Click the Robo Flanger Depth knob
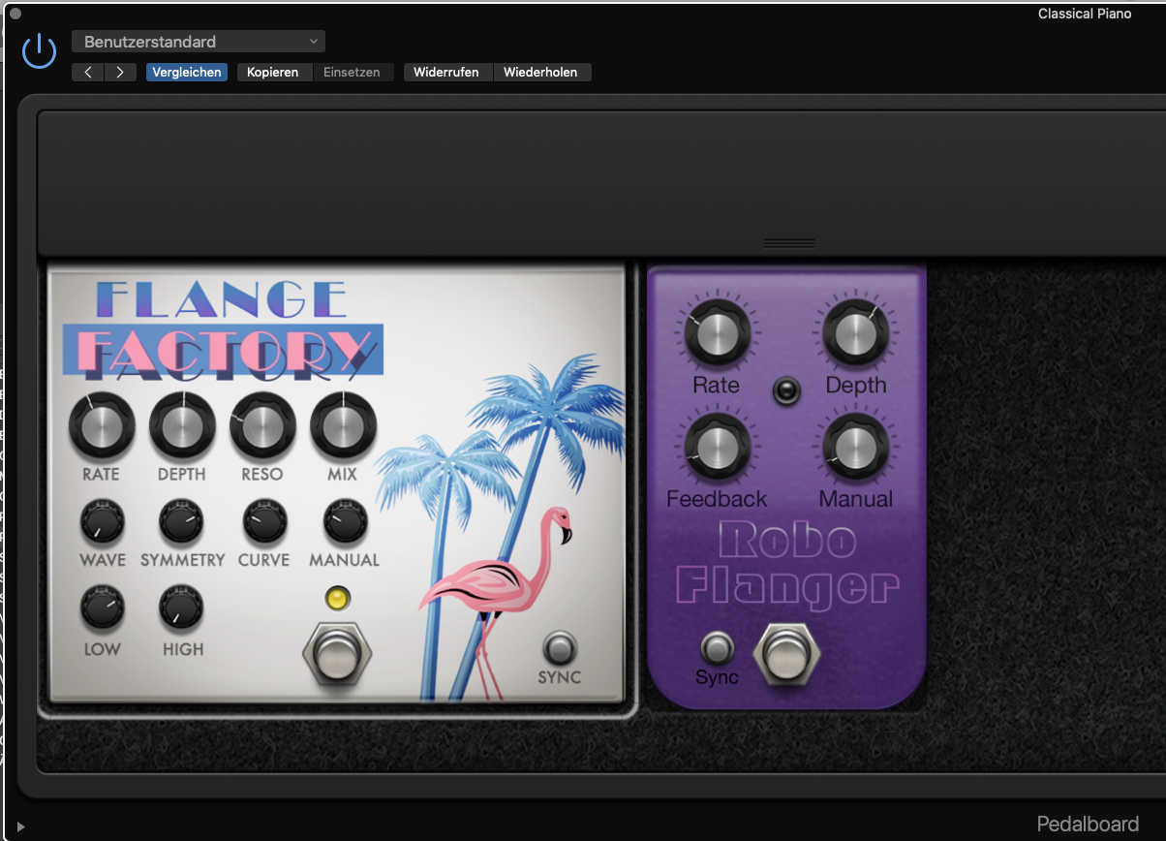Image resolution: width=1166 pixels, height=841 pixels. (855, 332)
